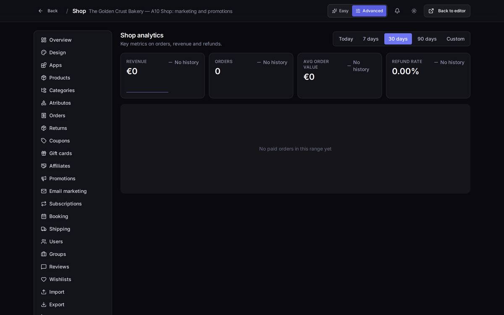
Task: Click the notifications bell icon
Action: click(x=397, y=11)
